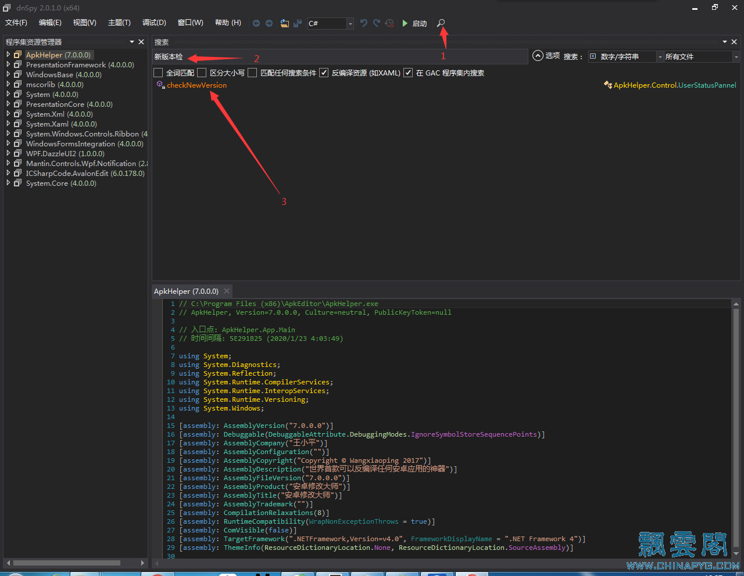
Task: Open the 文件(F) menu
Action: click(16, 23)
